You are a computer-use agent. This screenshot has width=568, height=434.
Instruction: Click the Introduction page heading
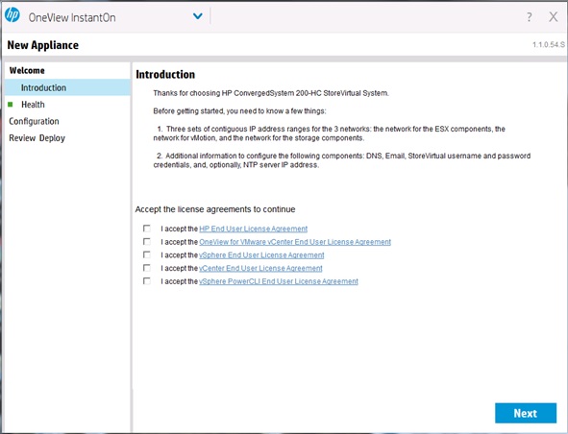[165, 75]
